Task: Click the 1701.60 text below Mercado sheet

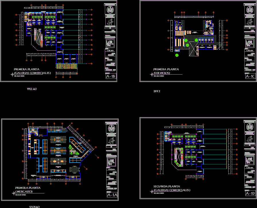Action: 34,207
